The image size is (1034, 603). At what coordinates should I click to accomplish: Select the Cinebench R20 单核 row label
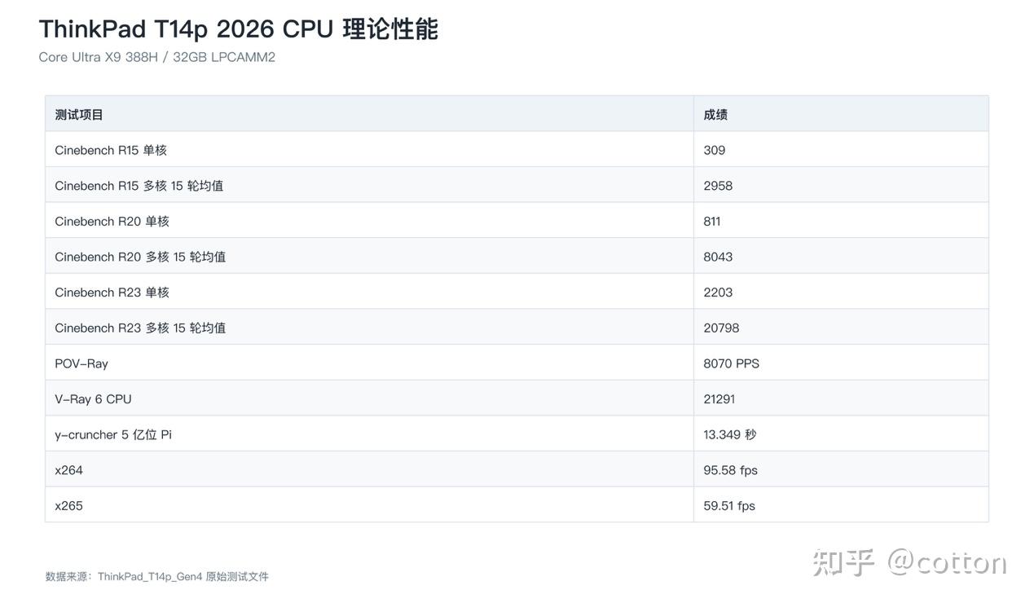tap(112, 221)
